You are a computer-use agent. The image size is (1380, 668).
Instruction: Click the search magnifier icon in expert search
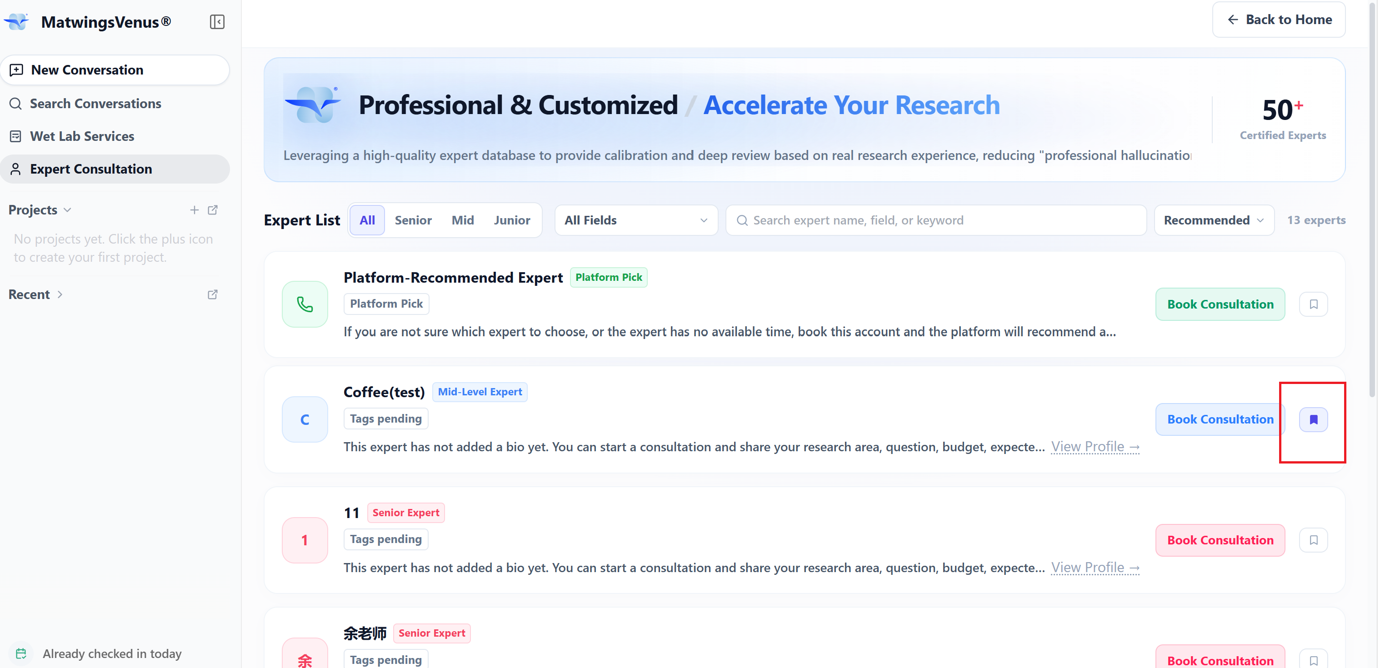pos(742,220)
